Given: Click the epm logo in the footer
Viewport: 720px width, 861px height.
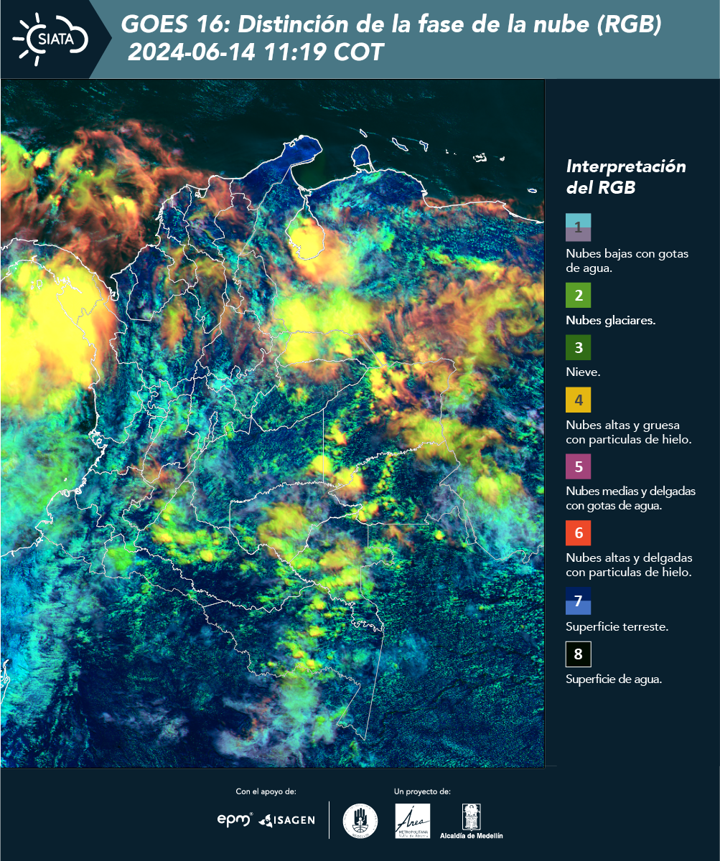Looking at the screenshot, I should (x=235, y=819).
